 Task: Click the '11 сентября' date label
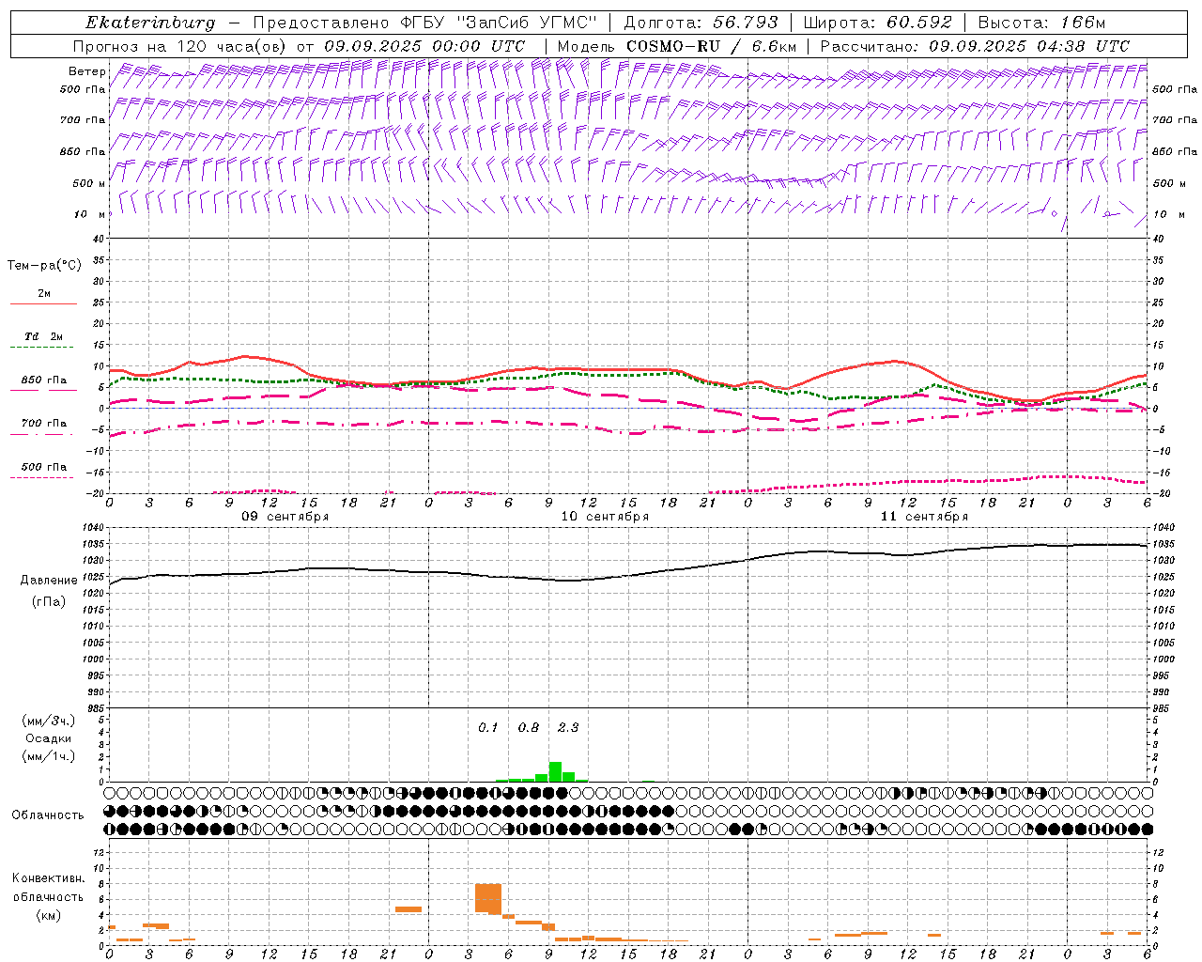(924, 517)
